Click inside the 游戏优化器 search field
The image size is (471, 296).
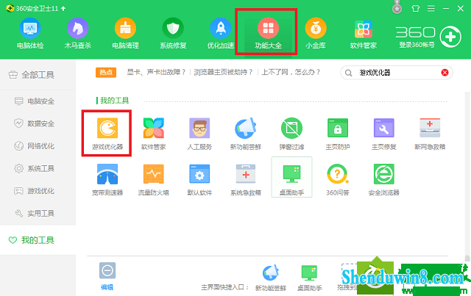(397, 73)
